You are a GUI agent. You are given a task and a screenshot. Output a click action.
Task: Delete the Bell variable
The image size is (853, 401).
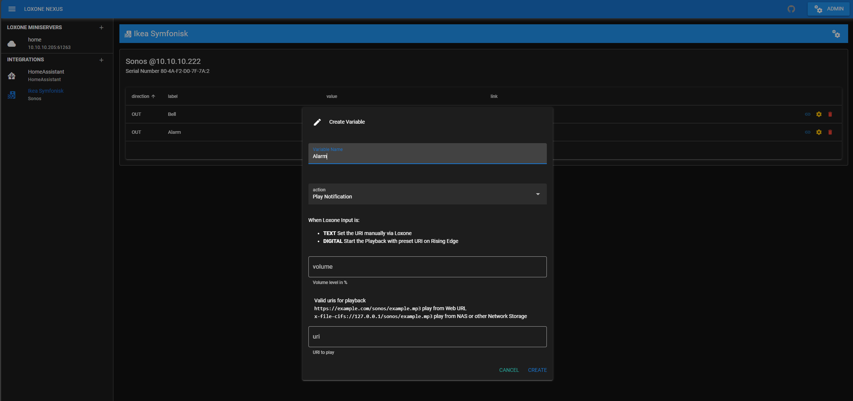point(830,114)
